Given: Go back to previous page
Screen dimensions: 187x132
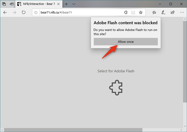Looking at the screenshot, I should (x=5, y=12).
